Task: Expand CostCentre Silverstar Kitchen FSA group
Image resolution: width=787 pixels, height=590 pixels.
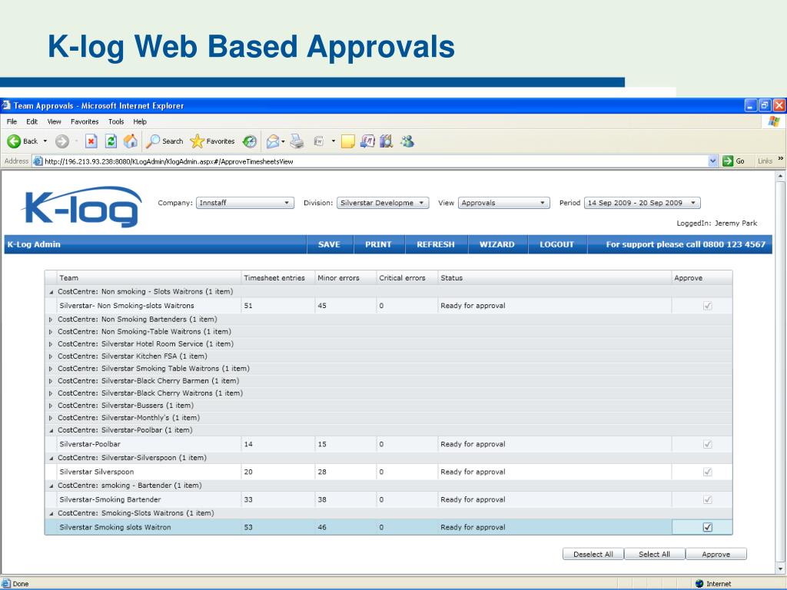Action: (51, 356)
